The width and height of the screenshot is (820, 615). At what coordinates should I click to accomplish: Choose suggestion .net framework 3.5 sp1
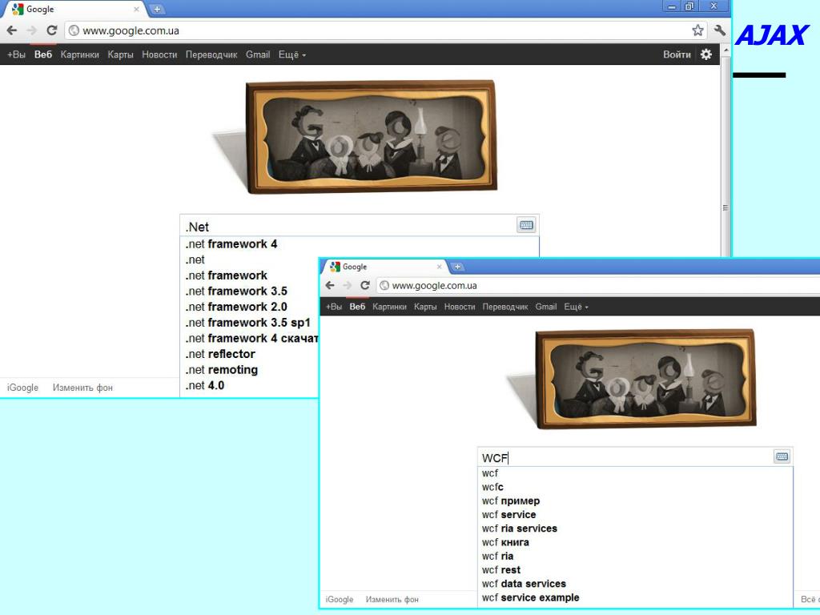250,322
